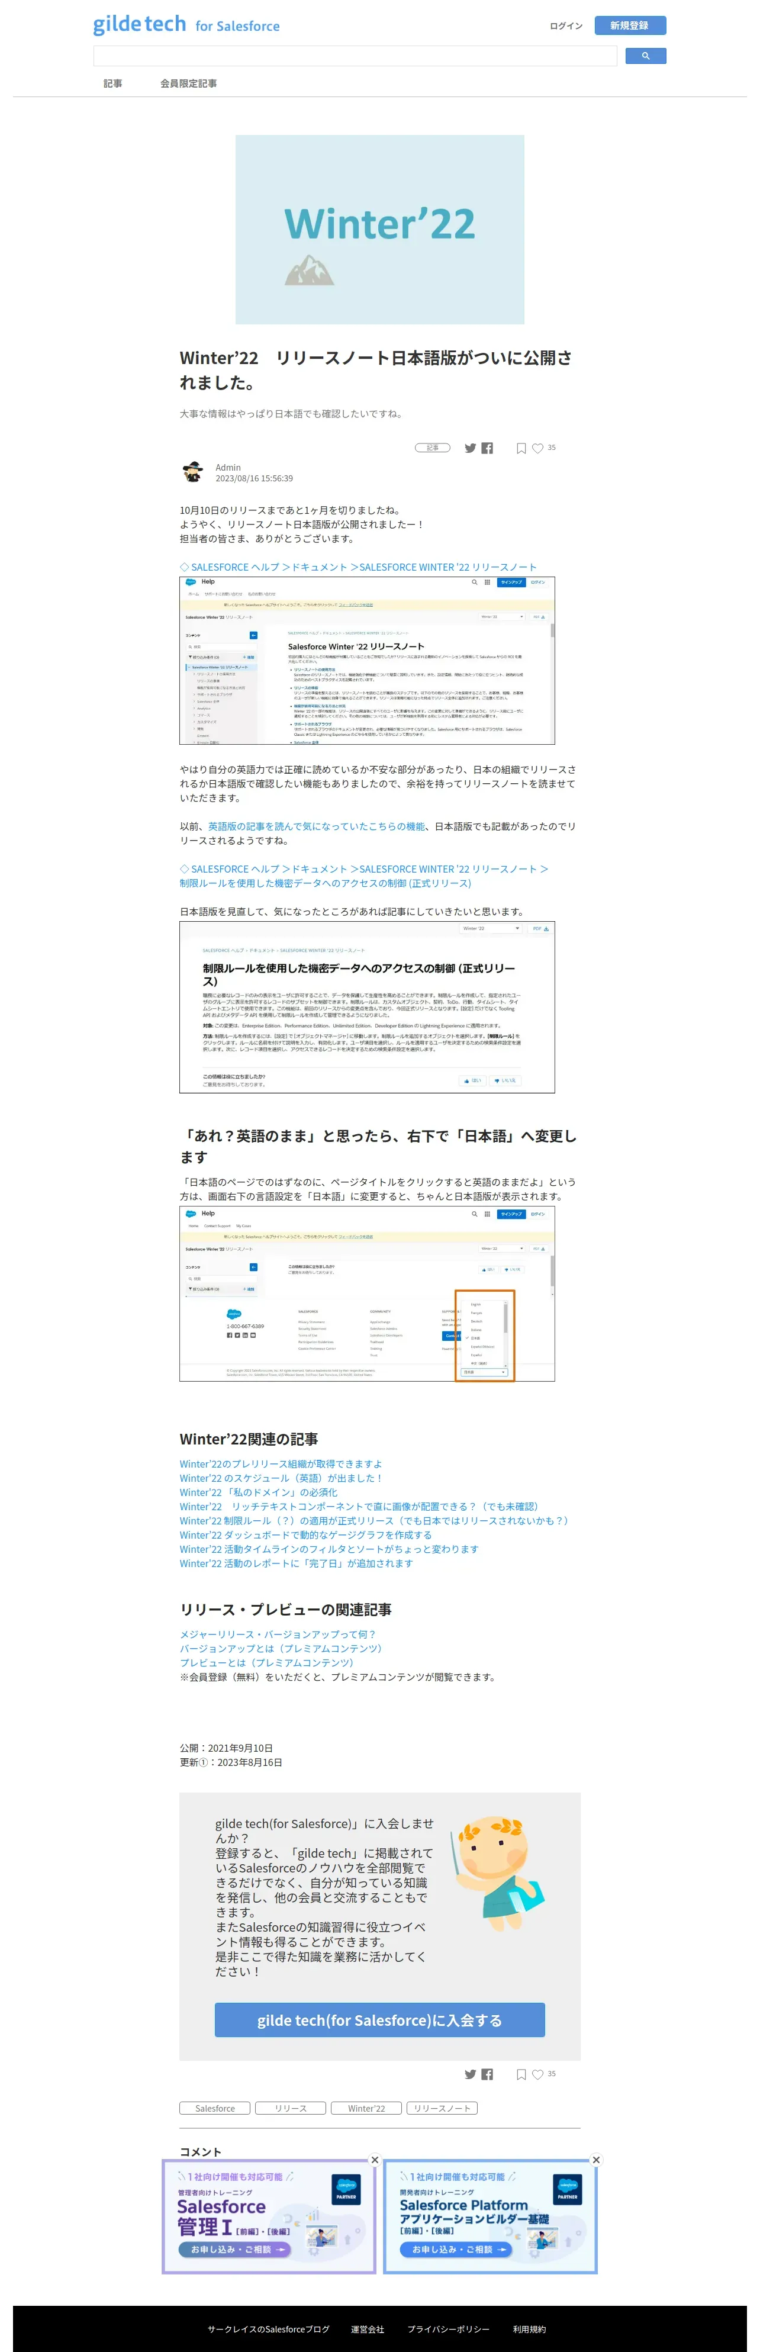Bookmark the article using top bookmark icon
Image resolution: width=760 pixels, height=2352 pixels.
pos(521,448)
